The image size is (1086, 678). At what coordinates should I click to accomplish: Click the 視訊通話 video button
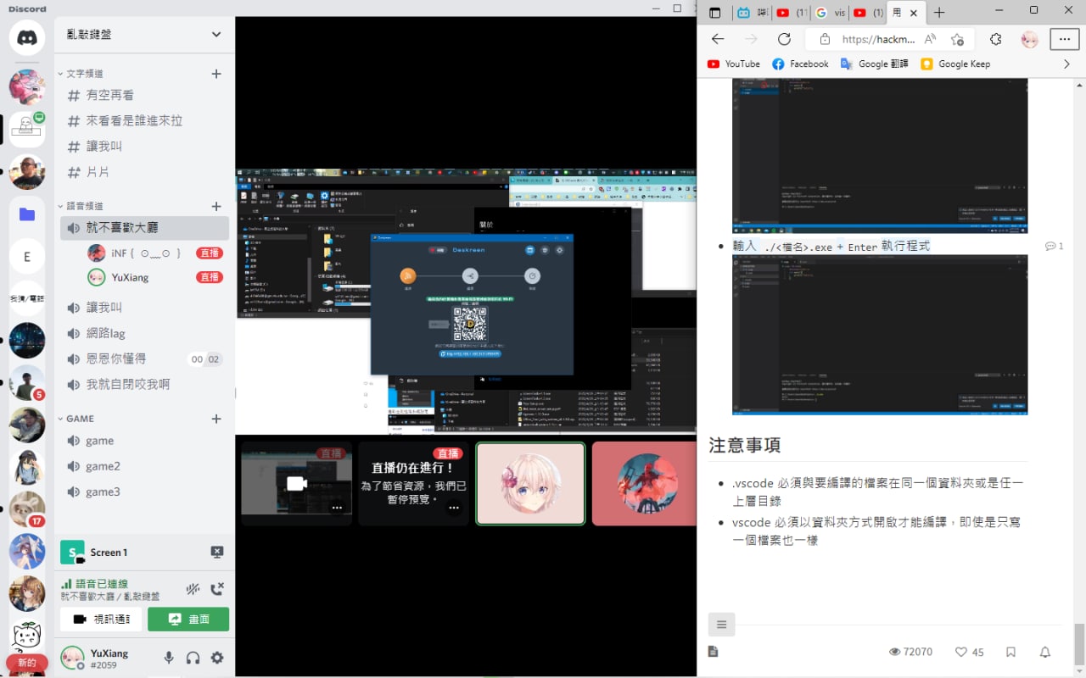pos(101,620)
